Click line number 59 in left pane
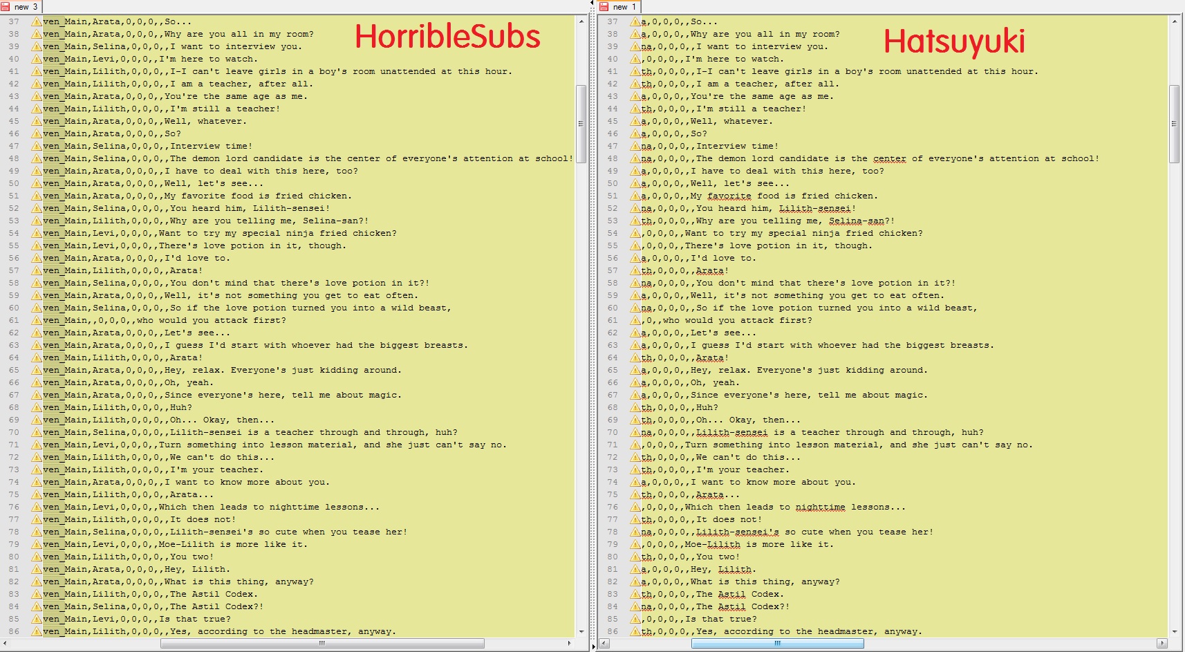Screen dimensions: 1185x652 14,295
